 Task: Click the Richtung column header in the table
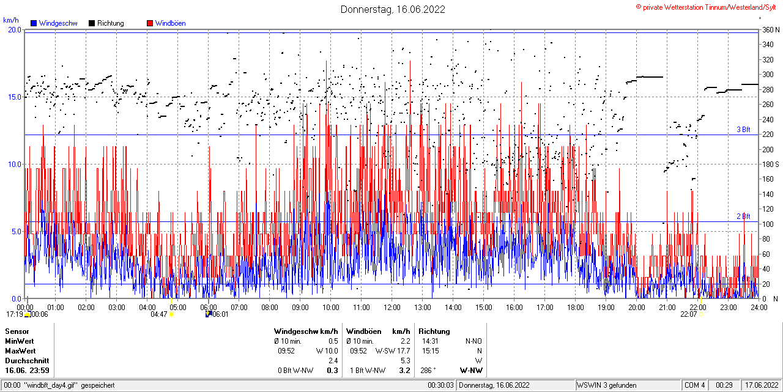[434, 331]
